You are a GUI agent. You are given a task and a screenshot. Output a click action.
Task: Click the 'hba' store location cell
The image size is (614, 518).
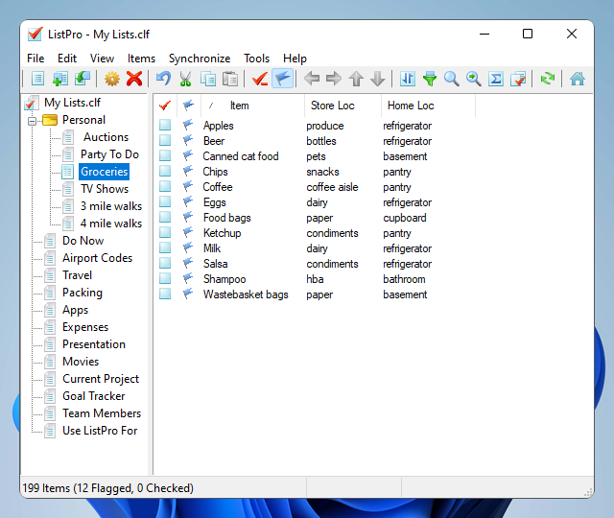pos(315,279)
